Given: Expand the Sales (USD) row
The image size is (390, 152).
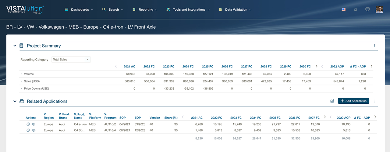Looking at the screenshot, I should (21, 81).
